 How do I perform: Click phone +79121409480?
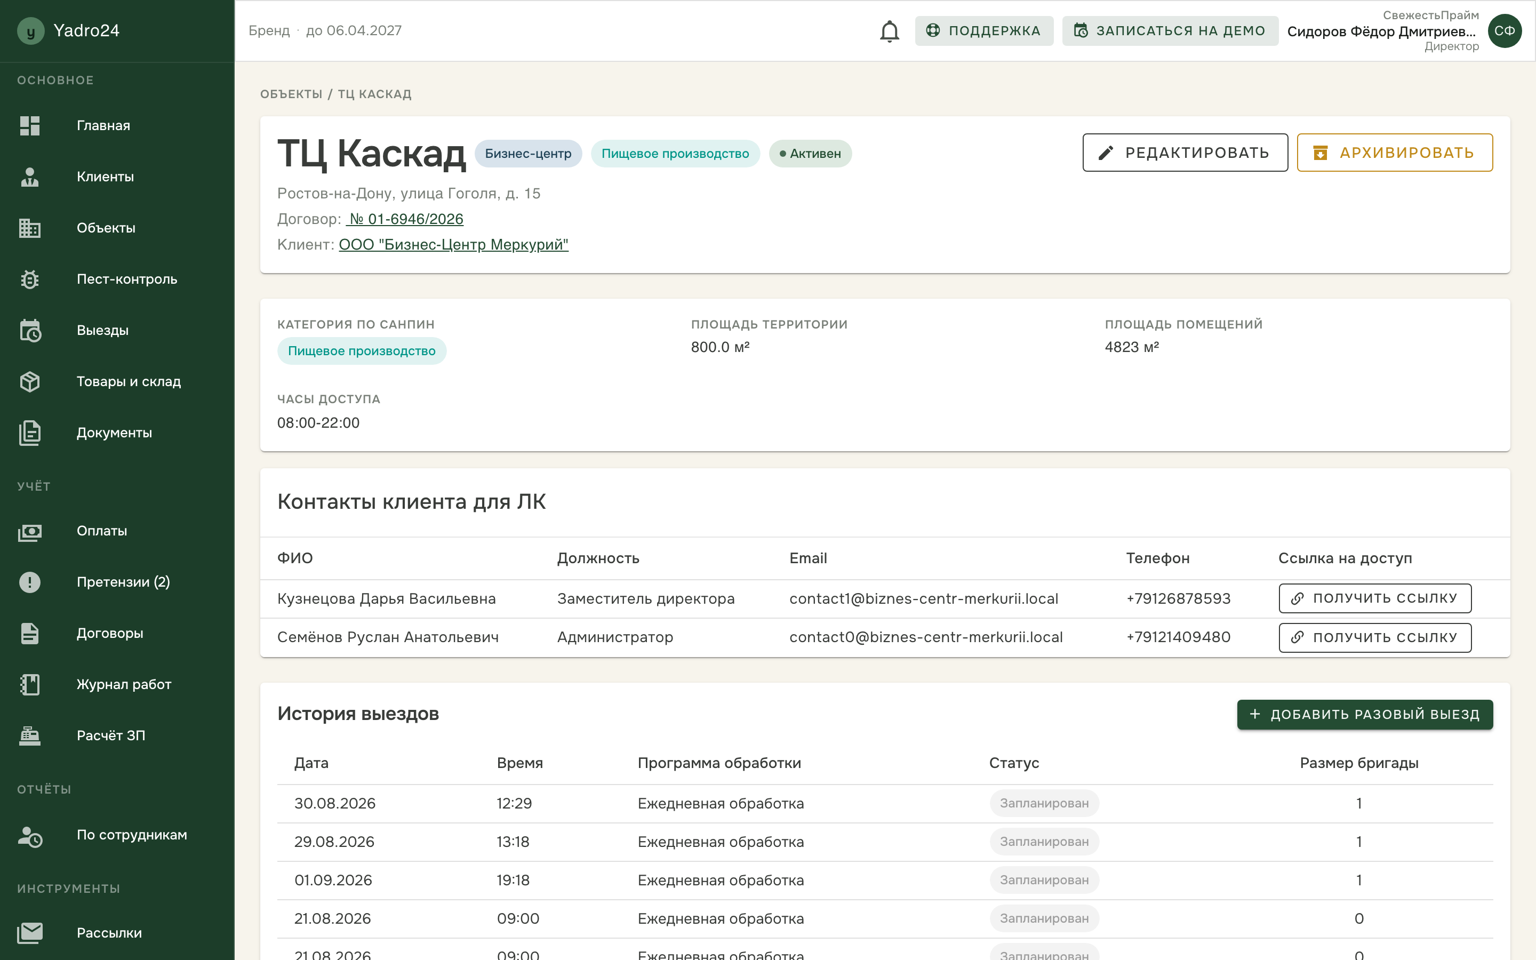(1178, 637)
